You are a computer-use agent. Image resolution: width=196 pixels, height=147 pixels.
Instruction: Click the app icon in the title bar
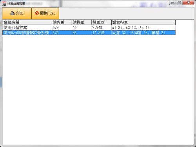click(x=4, y=4)
